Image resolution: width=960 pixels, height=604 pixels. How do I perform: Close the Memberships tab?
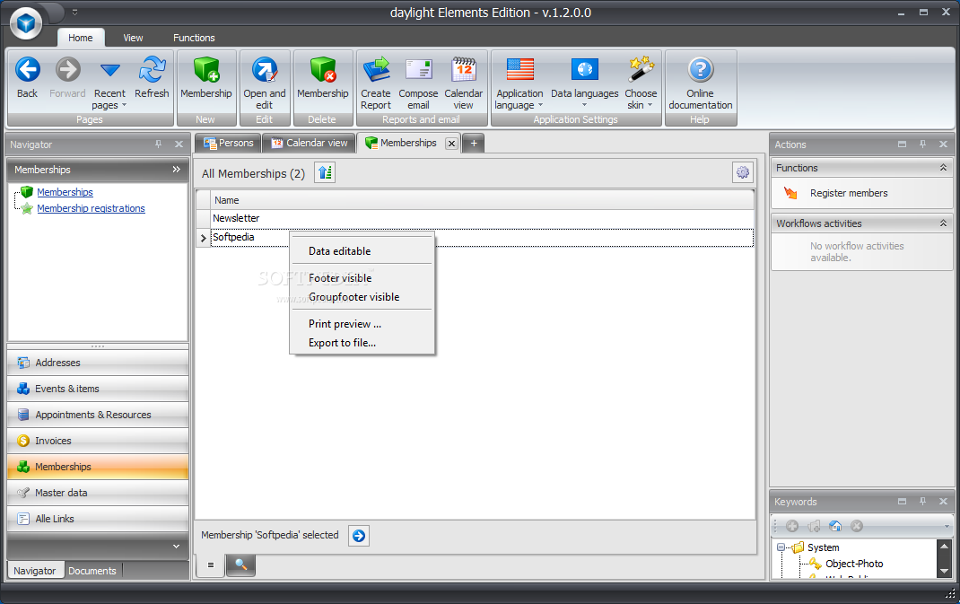click(451, 144)
